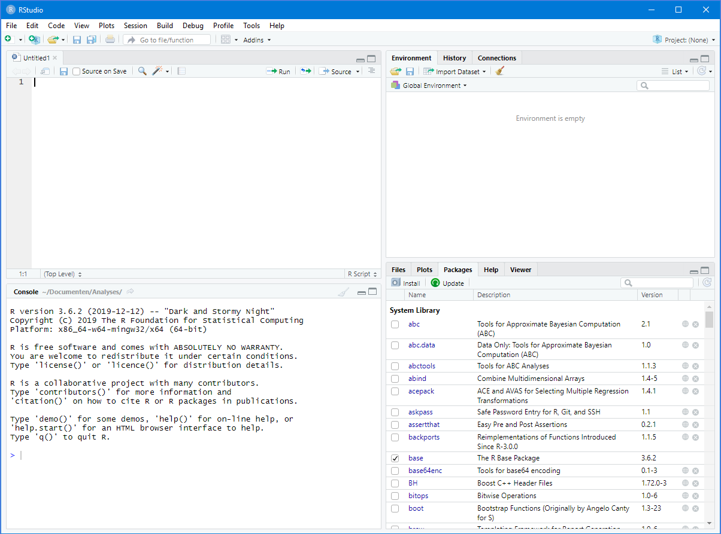The width and height of the screenshot is (721, 534).
Task: Click the Go to file/function field
Action: click(166, 40)
